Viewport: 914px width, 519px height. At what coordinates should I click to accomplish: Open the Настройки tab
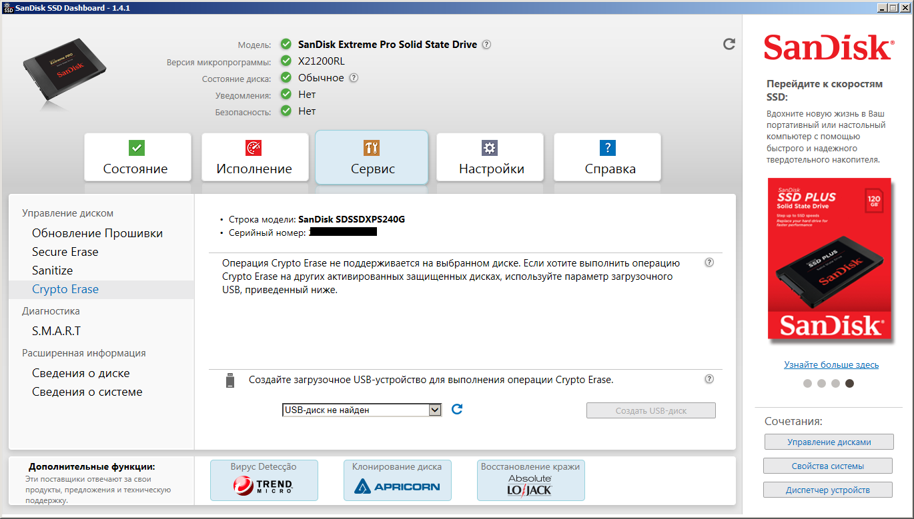click(x=490, y=157)
